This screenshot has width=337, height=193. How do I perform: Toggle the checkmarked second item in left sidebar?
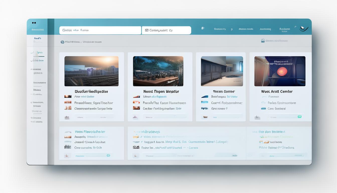[x=38, y=61]
